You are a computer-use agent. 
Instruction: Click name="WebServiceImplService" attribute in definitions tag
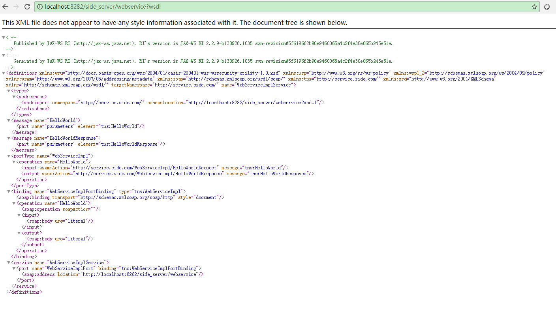(257, 85)
